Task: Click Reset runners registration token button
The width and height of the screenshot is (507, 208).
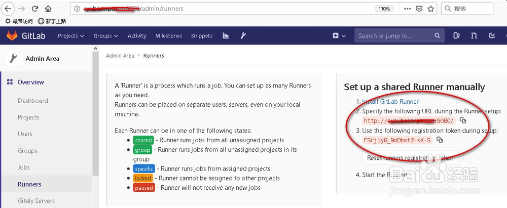Action: click(410, 157)
